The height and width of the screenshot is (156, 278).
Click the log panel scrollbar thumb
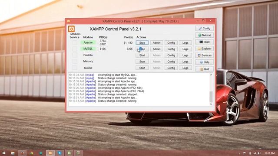pos(211,97)
